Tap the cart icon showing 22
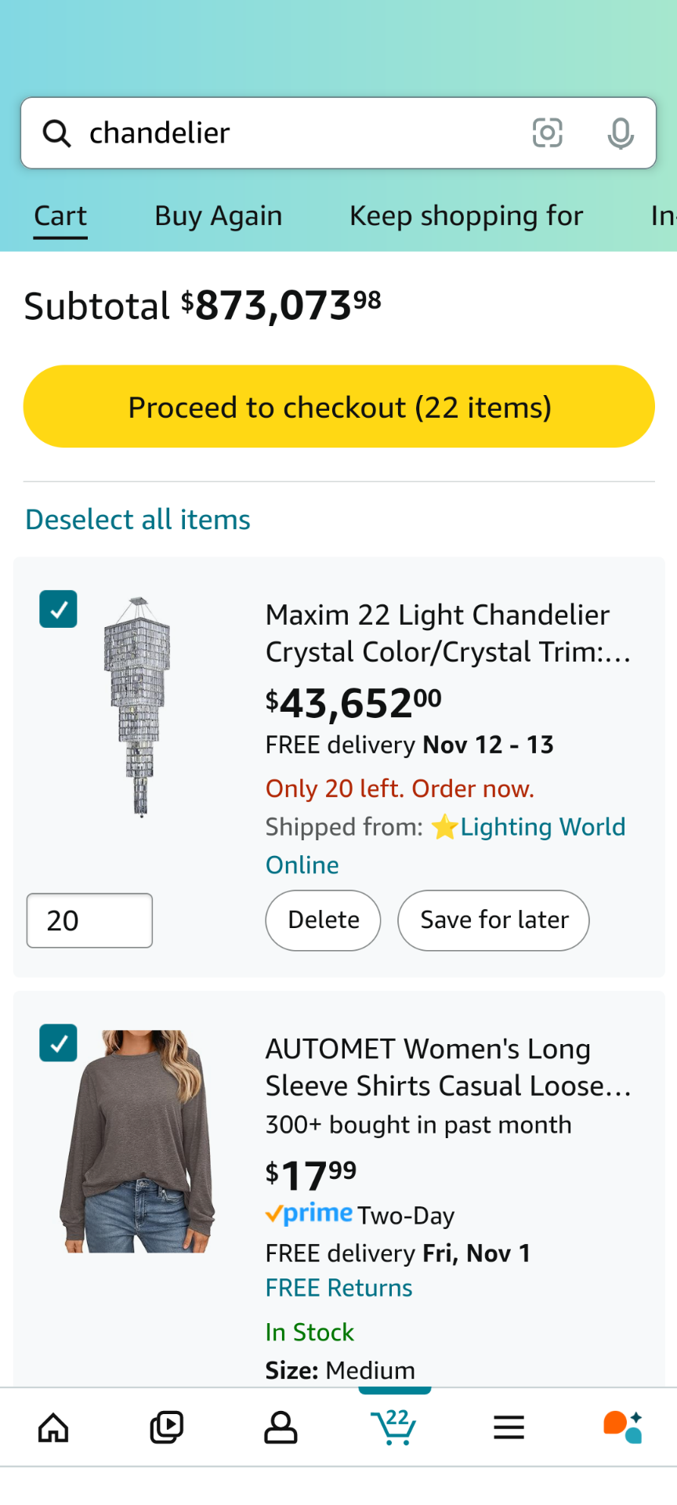The width and height of the screenshot is (677, 1505). coord(394,1427)
